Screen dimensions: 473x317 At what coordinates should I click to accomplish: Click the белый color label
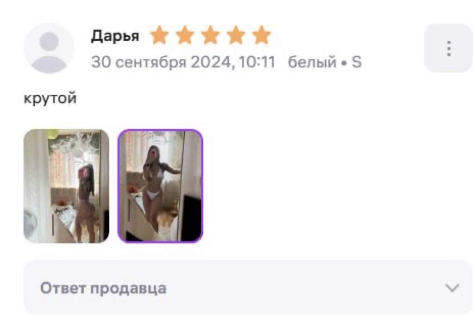point(312,62)
